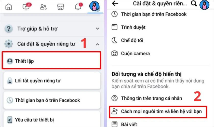214x127 pixels.
Task: Open Cuộn camera setting
Action: tap(160, 54)
